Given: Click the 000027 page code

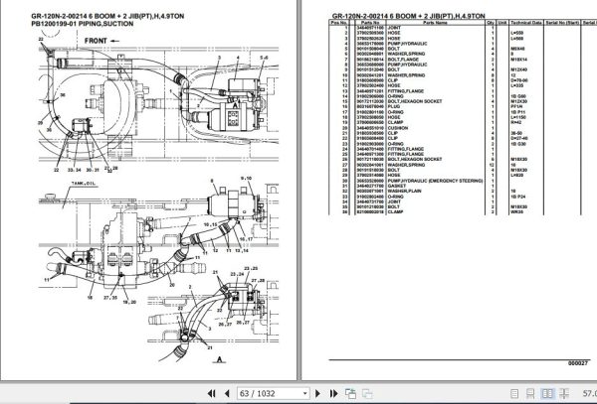Looking at the screenshot, I should coord(578,363).
